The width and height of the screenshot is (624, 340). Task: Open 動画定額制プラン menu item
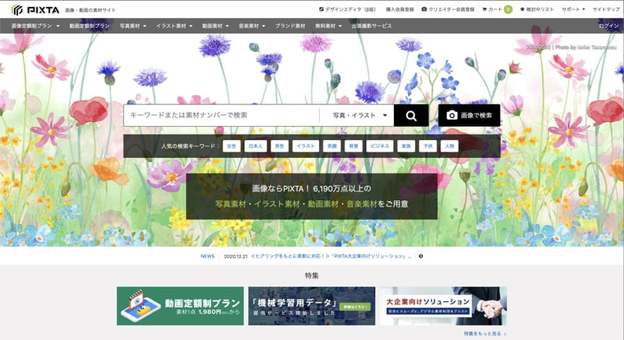(x=90, y=26)
